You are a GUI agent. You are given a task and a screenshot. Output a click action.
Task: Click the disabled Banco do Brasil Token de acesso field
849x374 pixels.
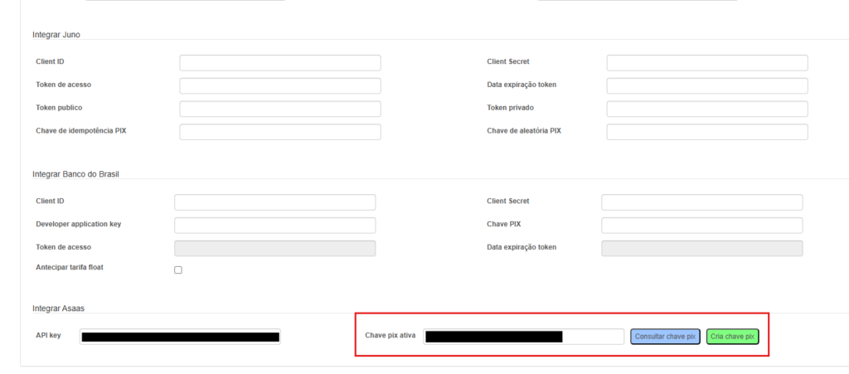point(274,248)
